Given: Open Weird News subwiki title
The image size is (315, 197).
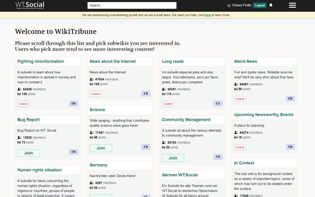Looking at the screenshot, I should coord(245,61).
